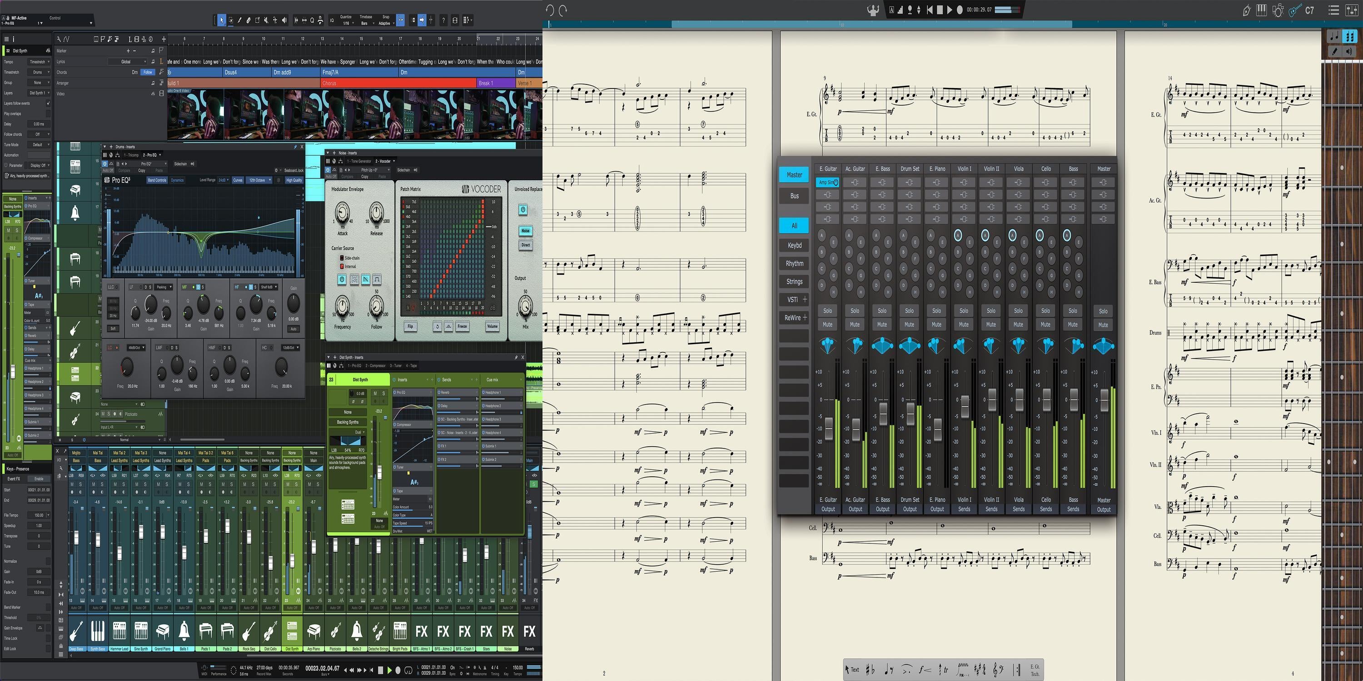Click the Q quantize icon in Studio One toolbar

[312, 20]
